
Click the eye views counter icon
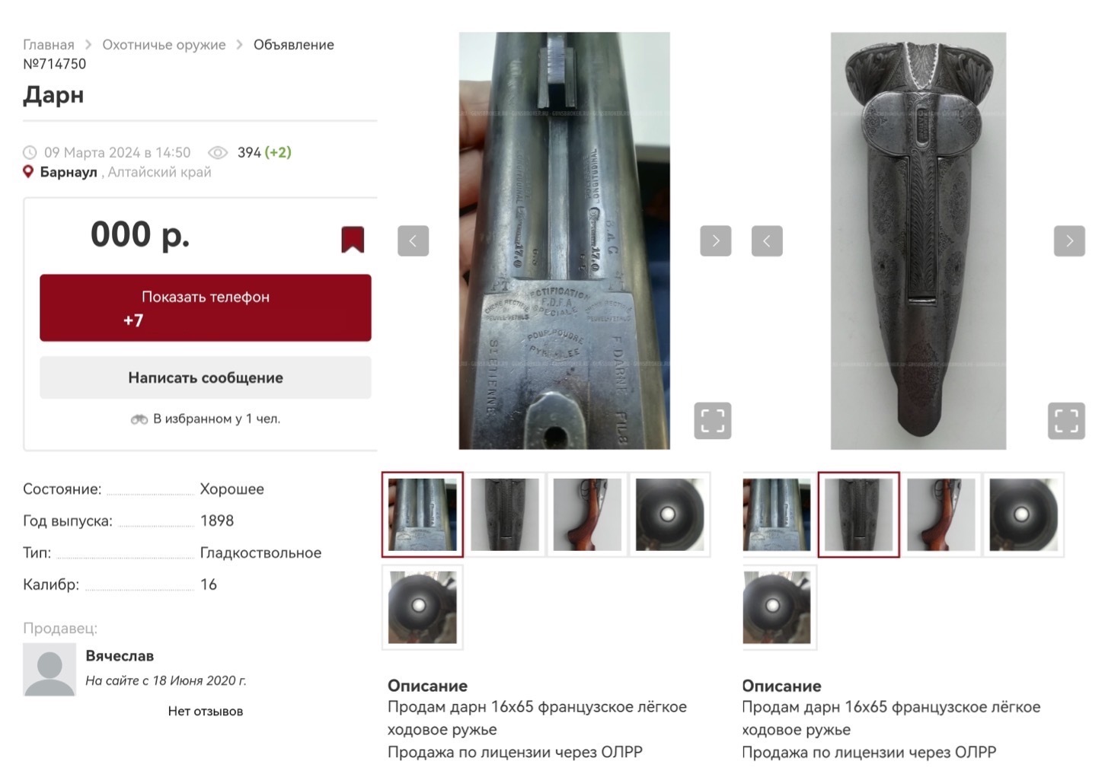pos(218,152)
